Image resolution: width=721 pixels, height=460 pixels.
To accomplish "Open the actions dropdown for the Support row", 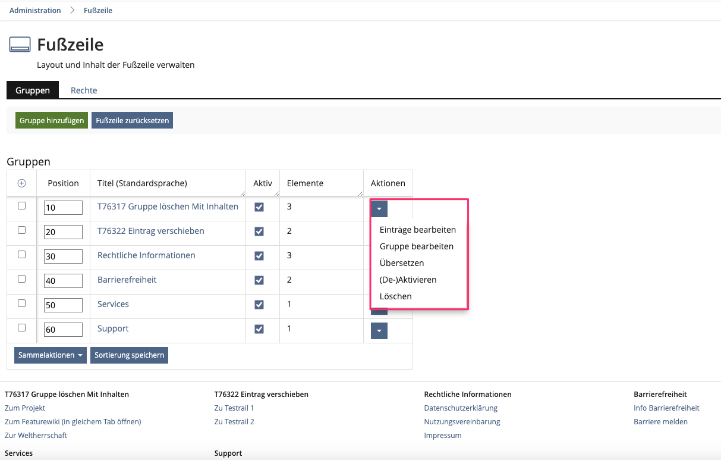I will 379,331.
